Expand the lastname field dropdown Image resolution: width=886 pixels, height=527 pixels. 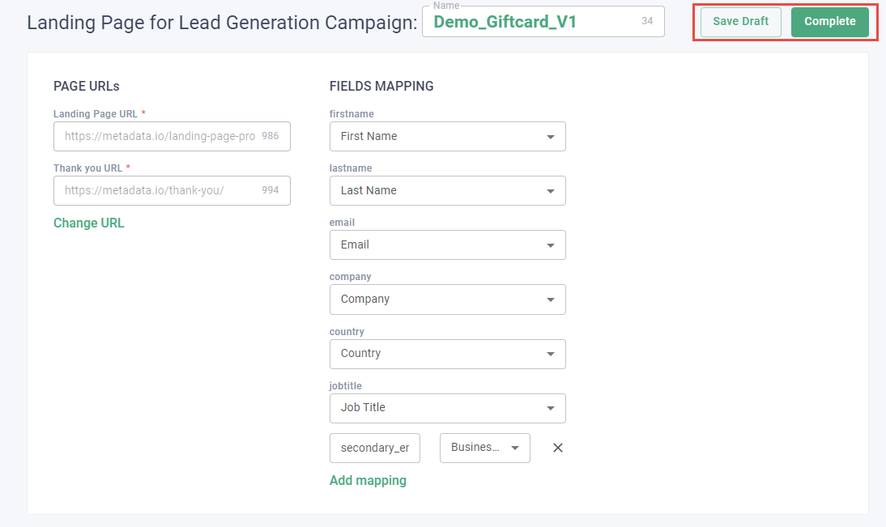447,191
